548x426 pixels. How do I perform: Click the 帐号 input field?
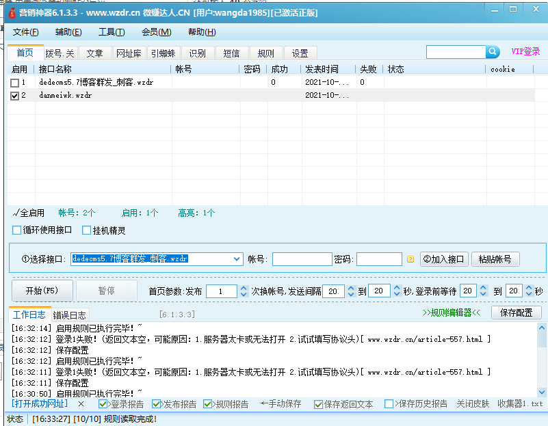(302, 259)
